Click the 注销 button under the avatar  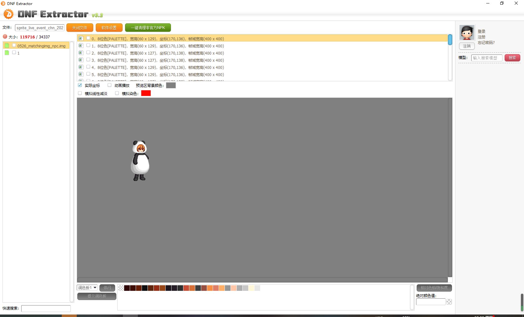(x=467, y=46)
